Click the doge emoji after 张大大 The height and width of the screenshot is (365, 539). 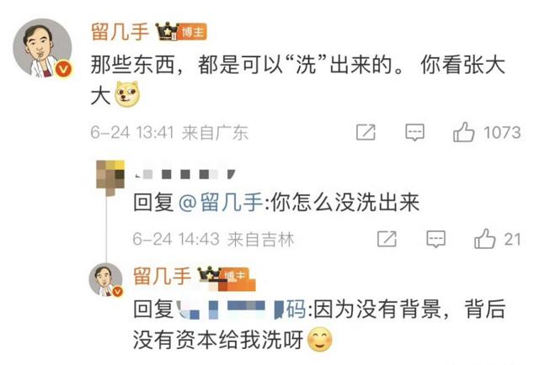coord(127,93)
